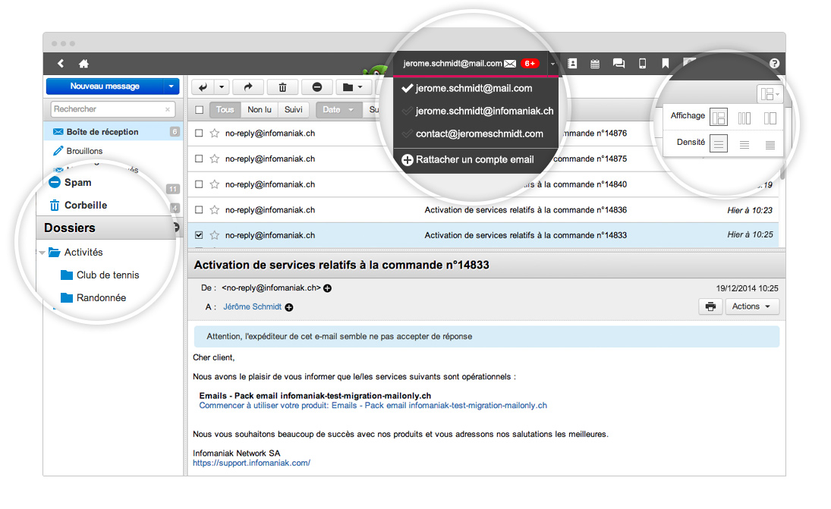
Task: Choose the compact Densité icon
Action: click(x=770, y=144)
